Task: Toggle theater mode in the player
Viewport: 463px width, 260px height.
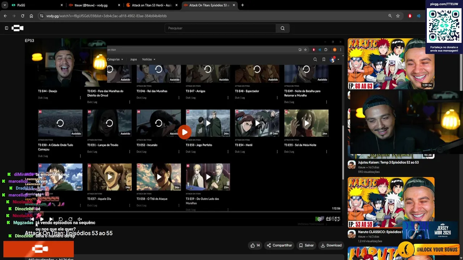Action: point(328,219)
